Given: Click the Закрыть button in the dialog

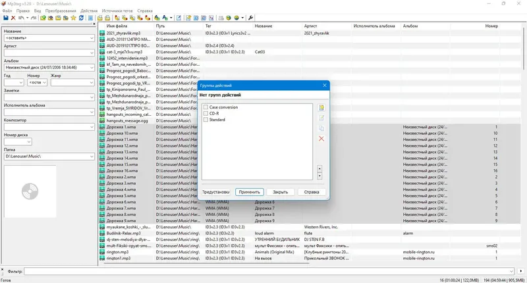Looking at the screenshot, I should coord(281,192).
